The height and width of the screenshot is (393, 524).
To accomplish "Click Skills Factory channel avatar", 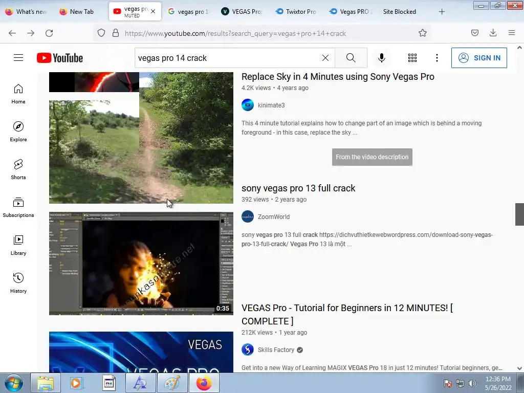I will [248, 350].
